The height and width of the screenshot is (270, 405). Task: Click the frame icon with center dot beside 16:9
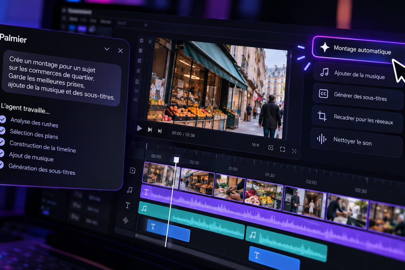(271, 148)
